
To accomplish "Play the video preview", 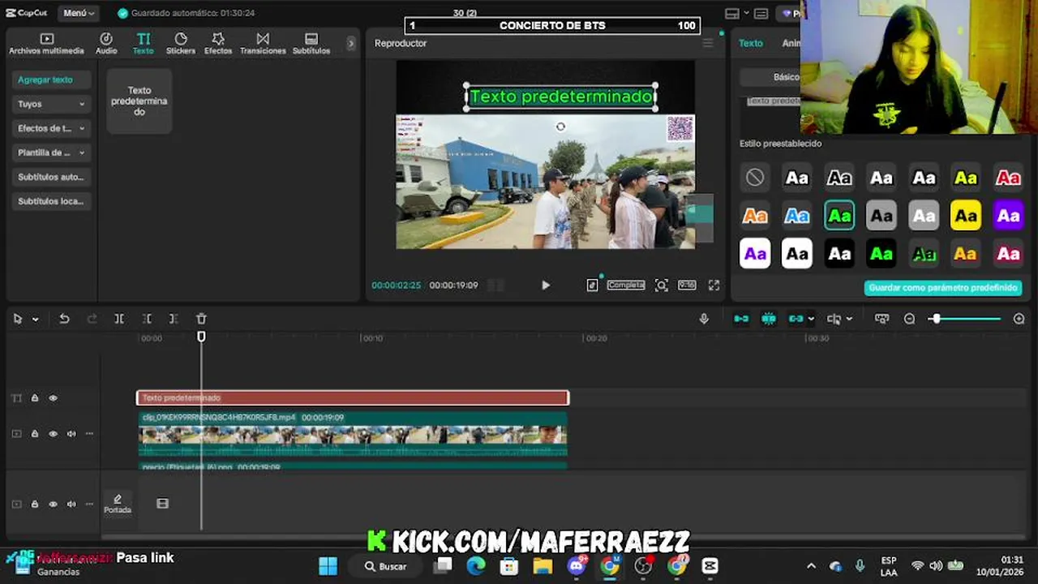I will (x=546, y=286).
